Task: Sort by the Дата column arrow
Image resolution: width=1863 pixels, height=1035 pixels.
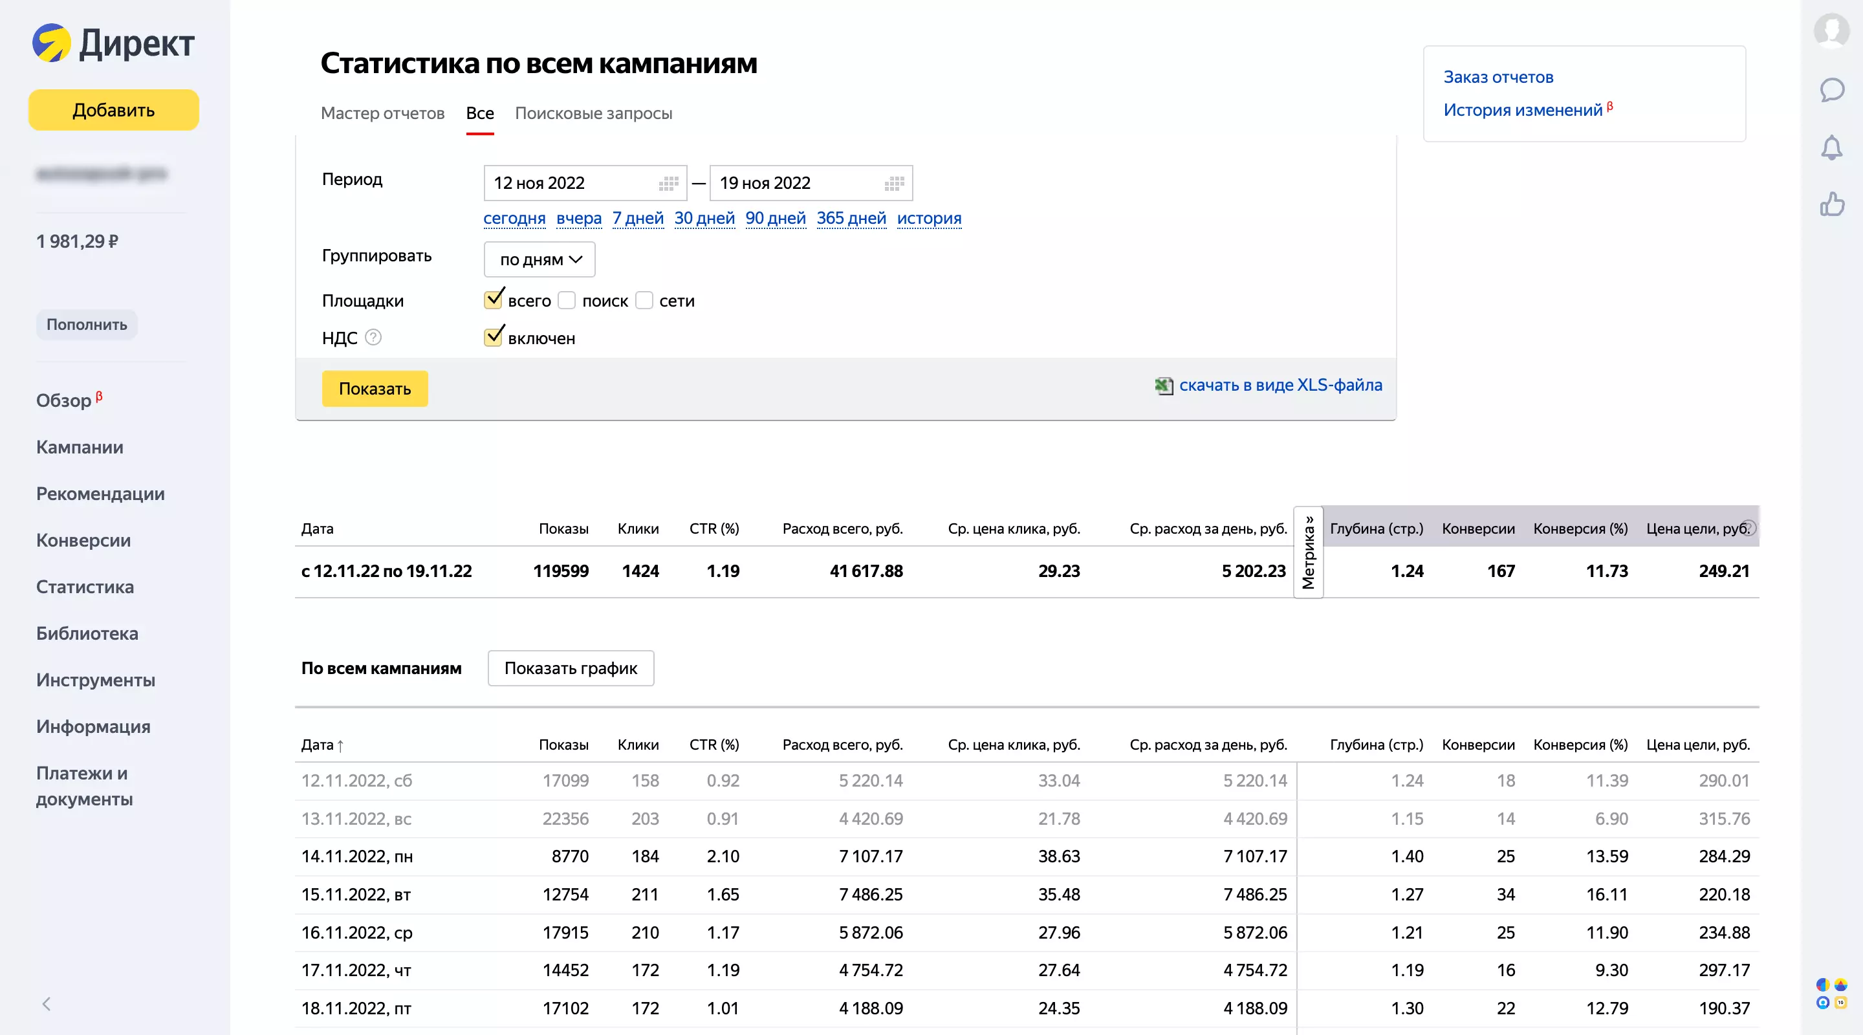Action: tap(340, 745)
